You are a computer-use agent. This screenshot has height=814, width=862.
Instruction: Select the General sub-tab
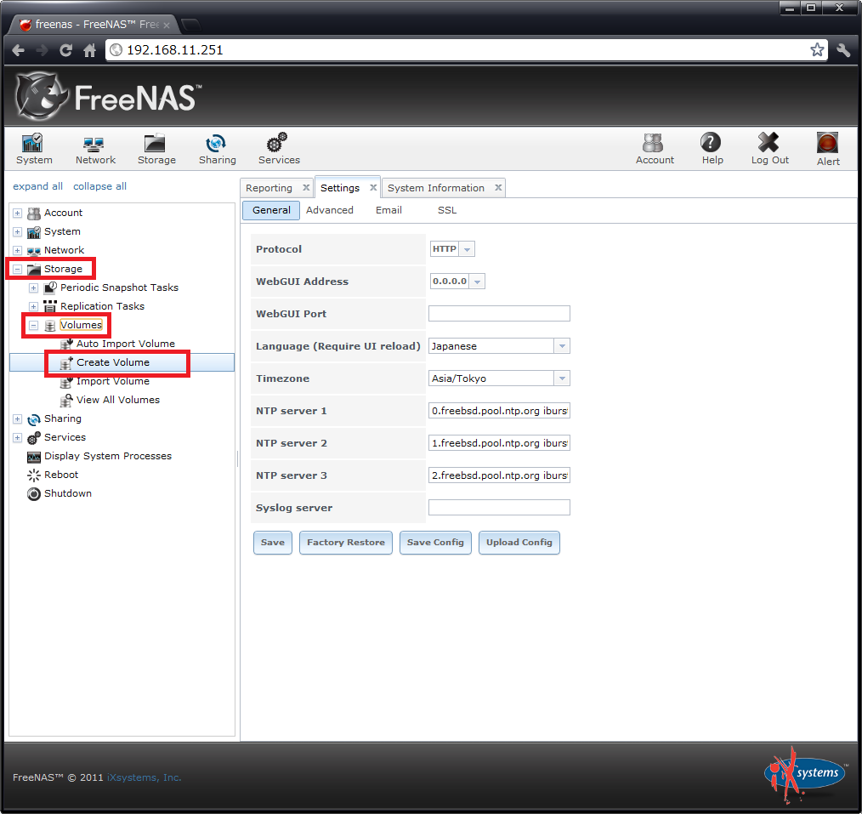coord(271,210)
